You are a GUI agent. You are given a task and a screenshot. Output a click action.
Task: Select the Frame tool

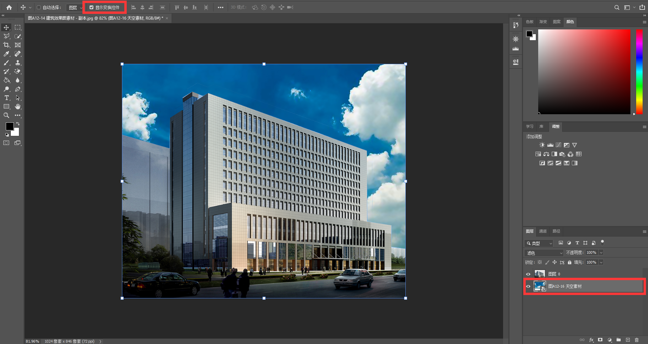pos(18,45)
